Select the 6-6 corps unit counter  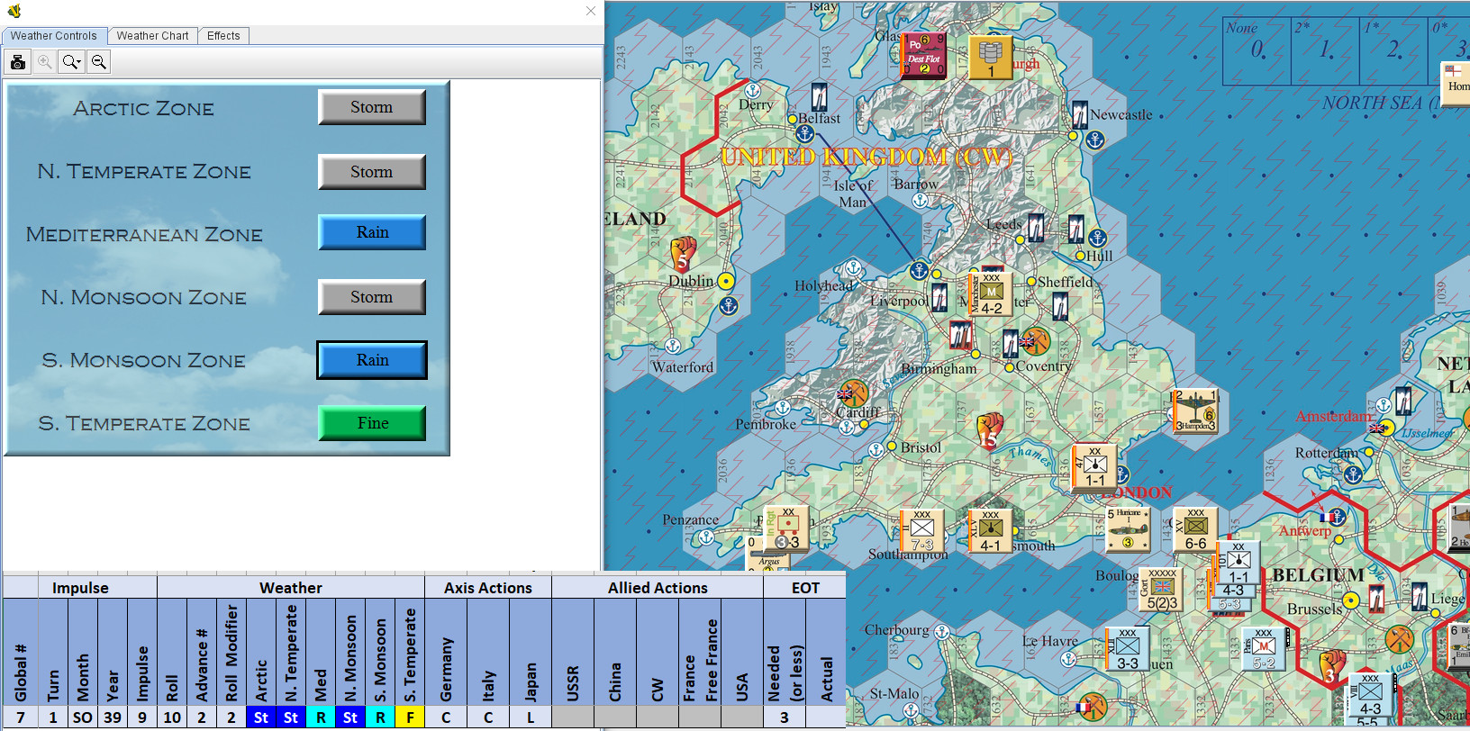(1195, 529)
